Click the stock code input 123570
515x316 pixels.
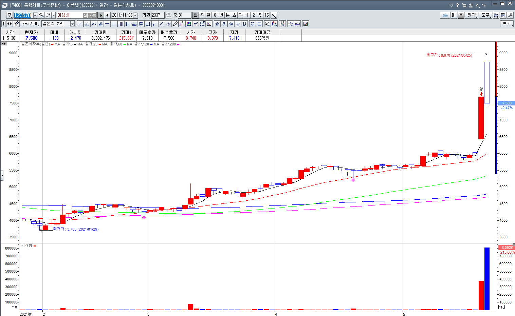(x=23, y=15)
